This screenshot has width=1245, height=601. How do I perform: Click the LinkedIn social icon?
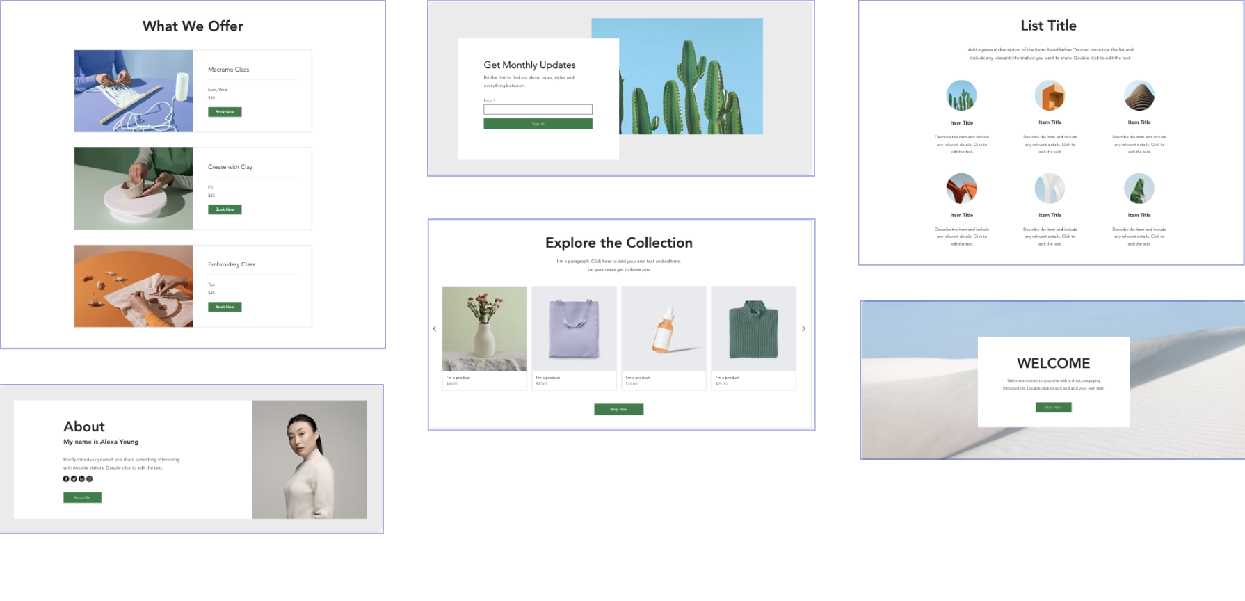point(81,479)
